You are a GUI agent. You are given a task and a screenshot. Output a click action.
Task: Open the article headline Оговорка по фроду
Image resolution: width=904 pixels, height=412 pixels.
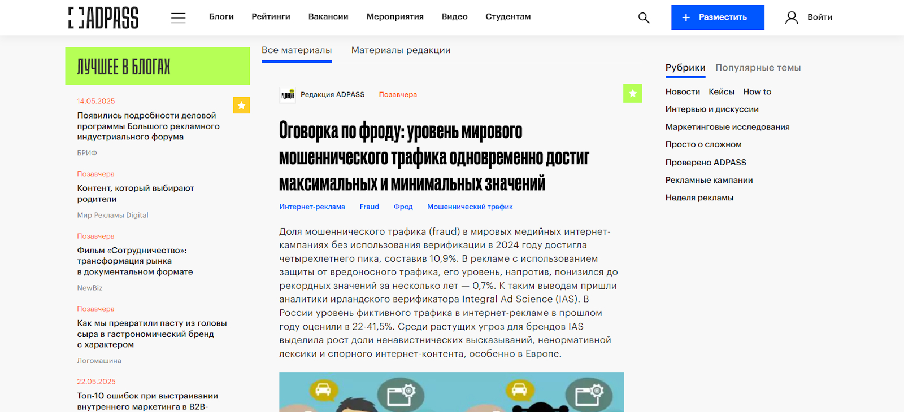coord(434,157)
